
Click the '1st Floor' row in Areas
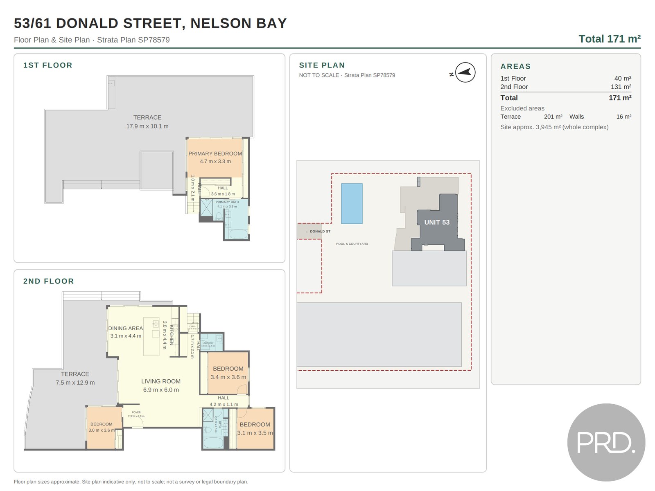tap(566, 78)
